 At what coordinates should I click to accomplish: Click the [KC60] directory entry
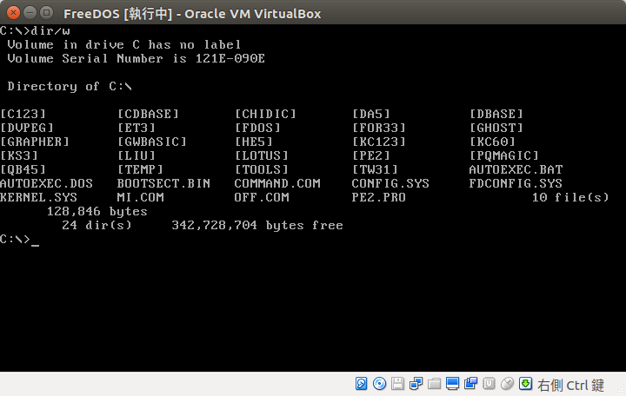(492, 142)
